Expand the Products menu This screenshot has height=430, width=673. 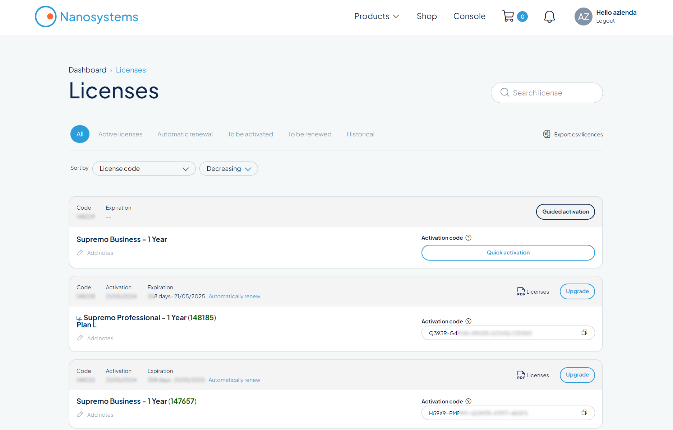click(377, 16)
